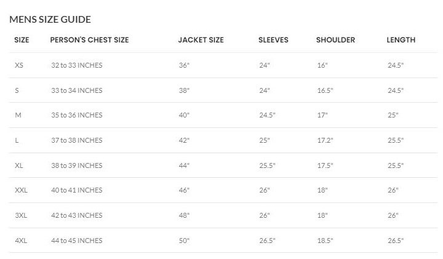Select the LENGTH column header
This screenshot has height=259, width=443.
click(x=401, y=40)
